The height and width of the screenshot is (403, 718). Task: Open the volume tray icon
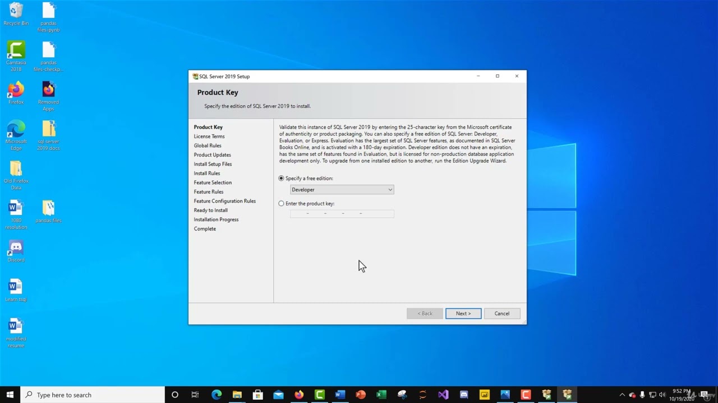pos(662,395)
